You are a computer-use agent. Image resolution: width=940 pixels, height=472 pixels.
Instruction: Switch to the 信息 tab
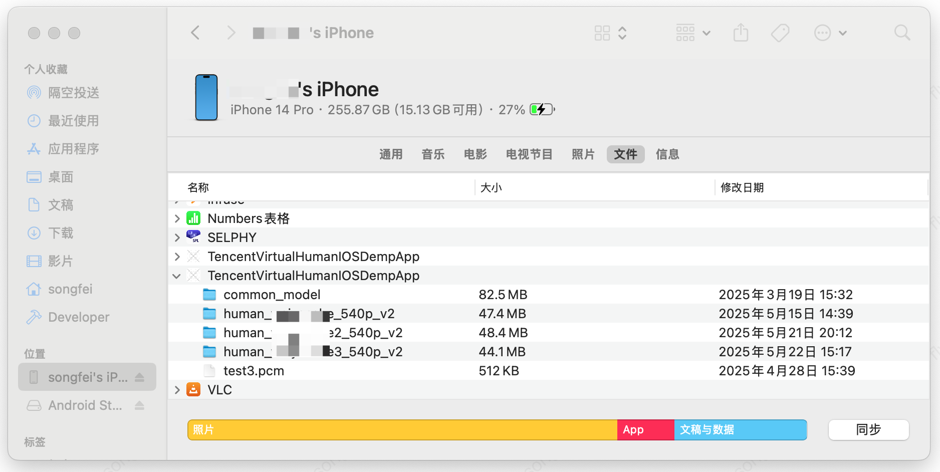tap(667, 154)
